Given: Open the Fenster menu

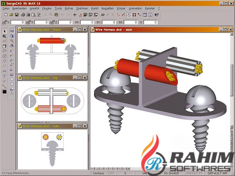Looking at the screenshot, I should 150,8.
